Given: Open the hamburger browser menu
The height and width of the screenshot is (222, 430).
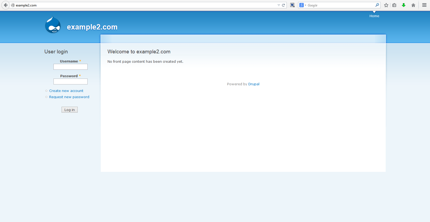Looking at the screenshot, I should (x=424, y=5).
